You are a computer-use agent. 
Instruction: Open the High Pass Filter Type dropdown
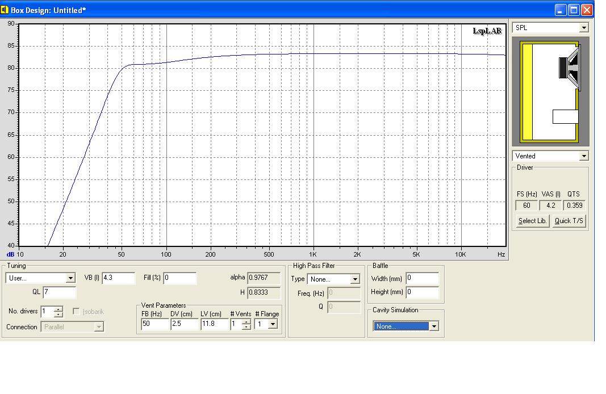(x=355, y=279)
